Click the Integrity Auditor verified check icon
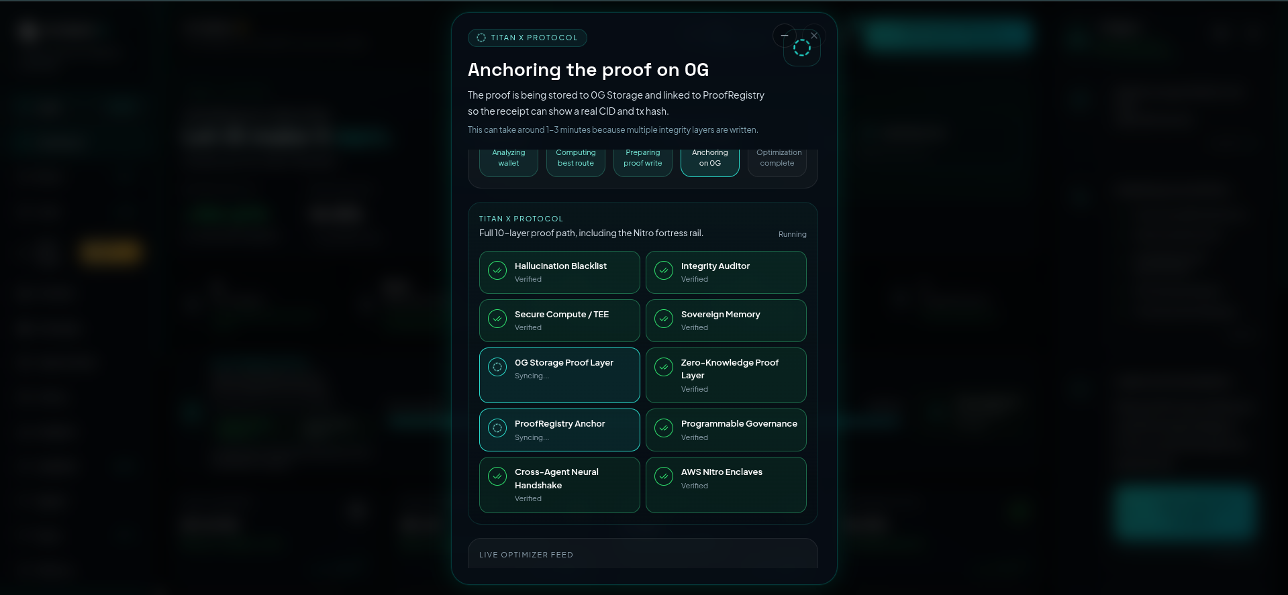1288x595 pixels. 664,270
